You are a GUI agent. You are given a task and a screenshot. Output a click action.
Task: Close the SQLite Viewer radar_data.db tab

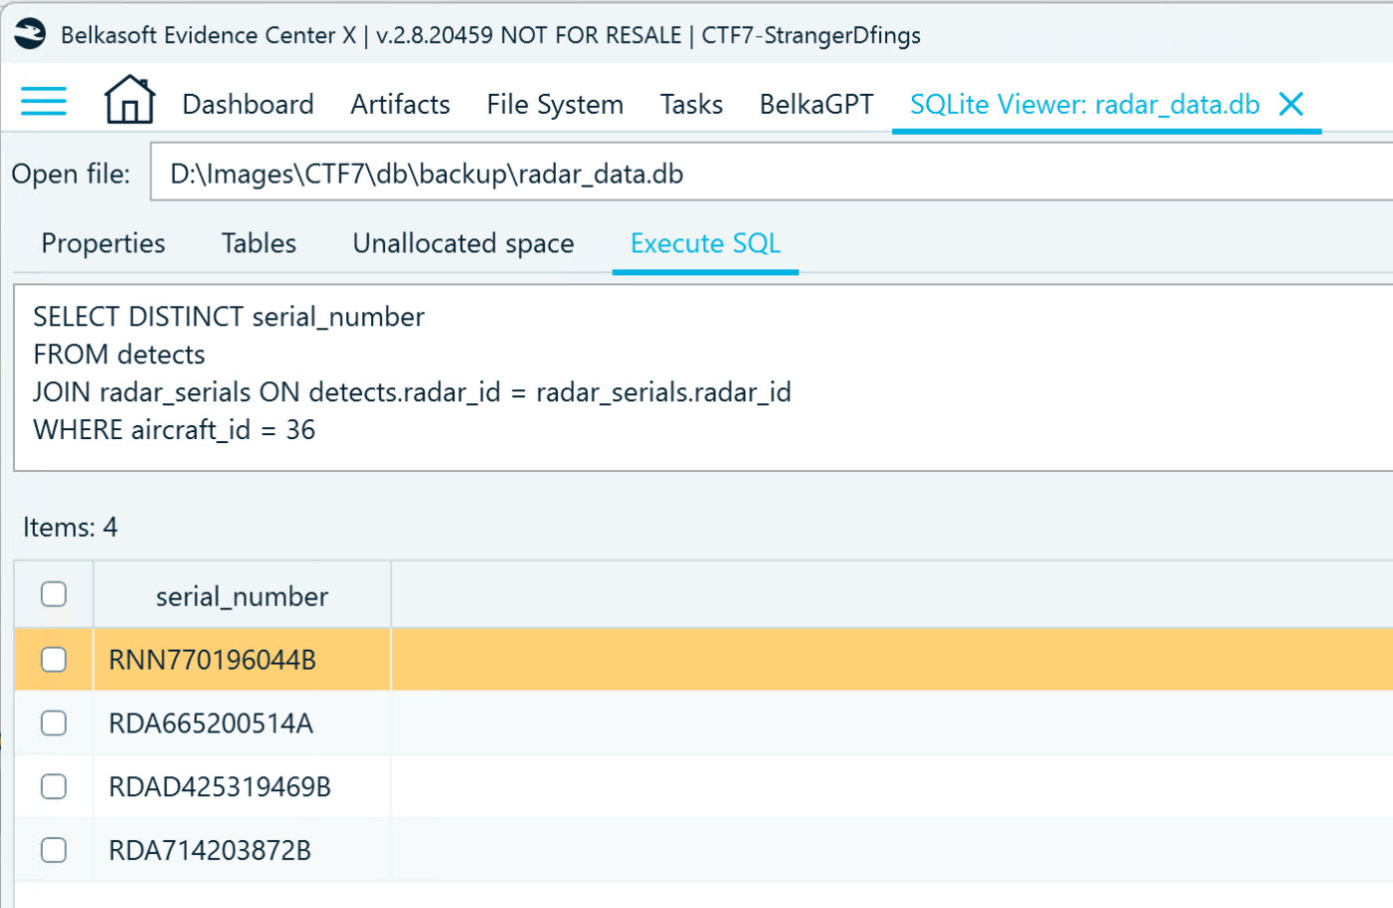1291,104
